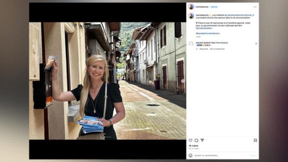The height and width of the screenshot is (162, 288).
Task: Follow the account with Suivre
Action: click(x=214, y=7)
